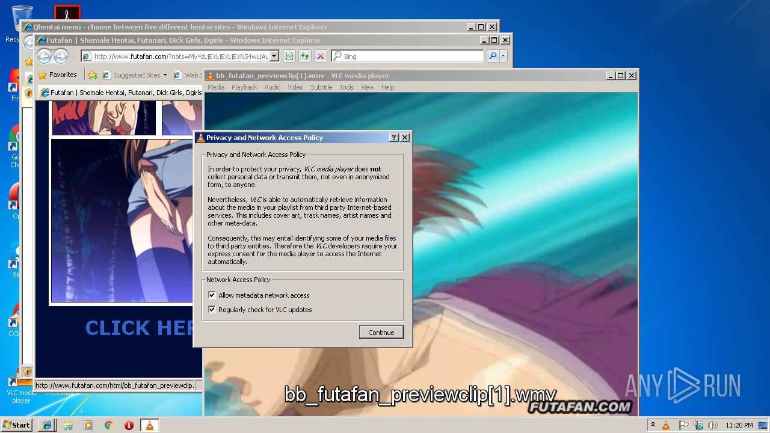Open File Explorer taskbar icon
This screenshot has width=770, height=433.
click(68, 425)
